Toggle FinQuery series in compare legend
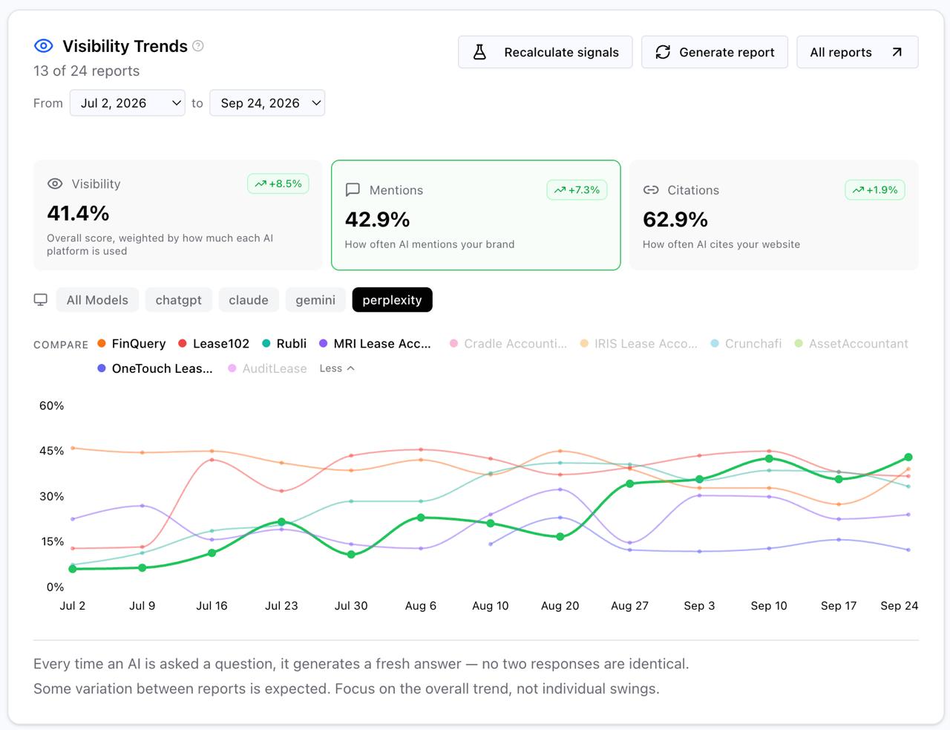Image resolution: width=950 pixels, height=730 pixels. (131, 344)
